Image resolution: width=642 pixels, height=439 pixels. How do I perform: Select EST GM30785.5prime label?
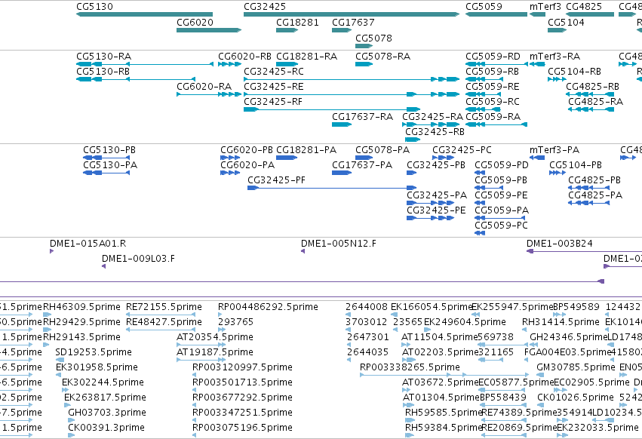[x=576, y=368]
